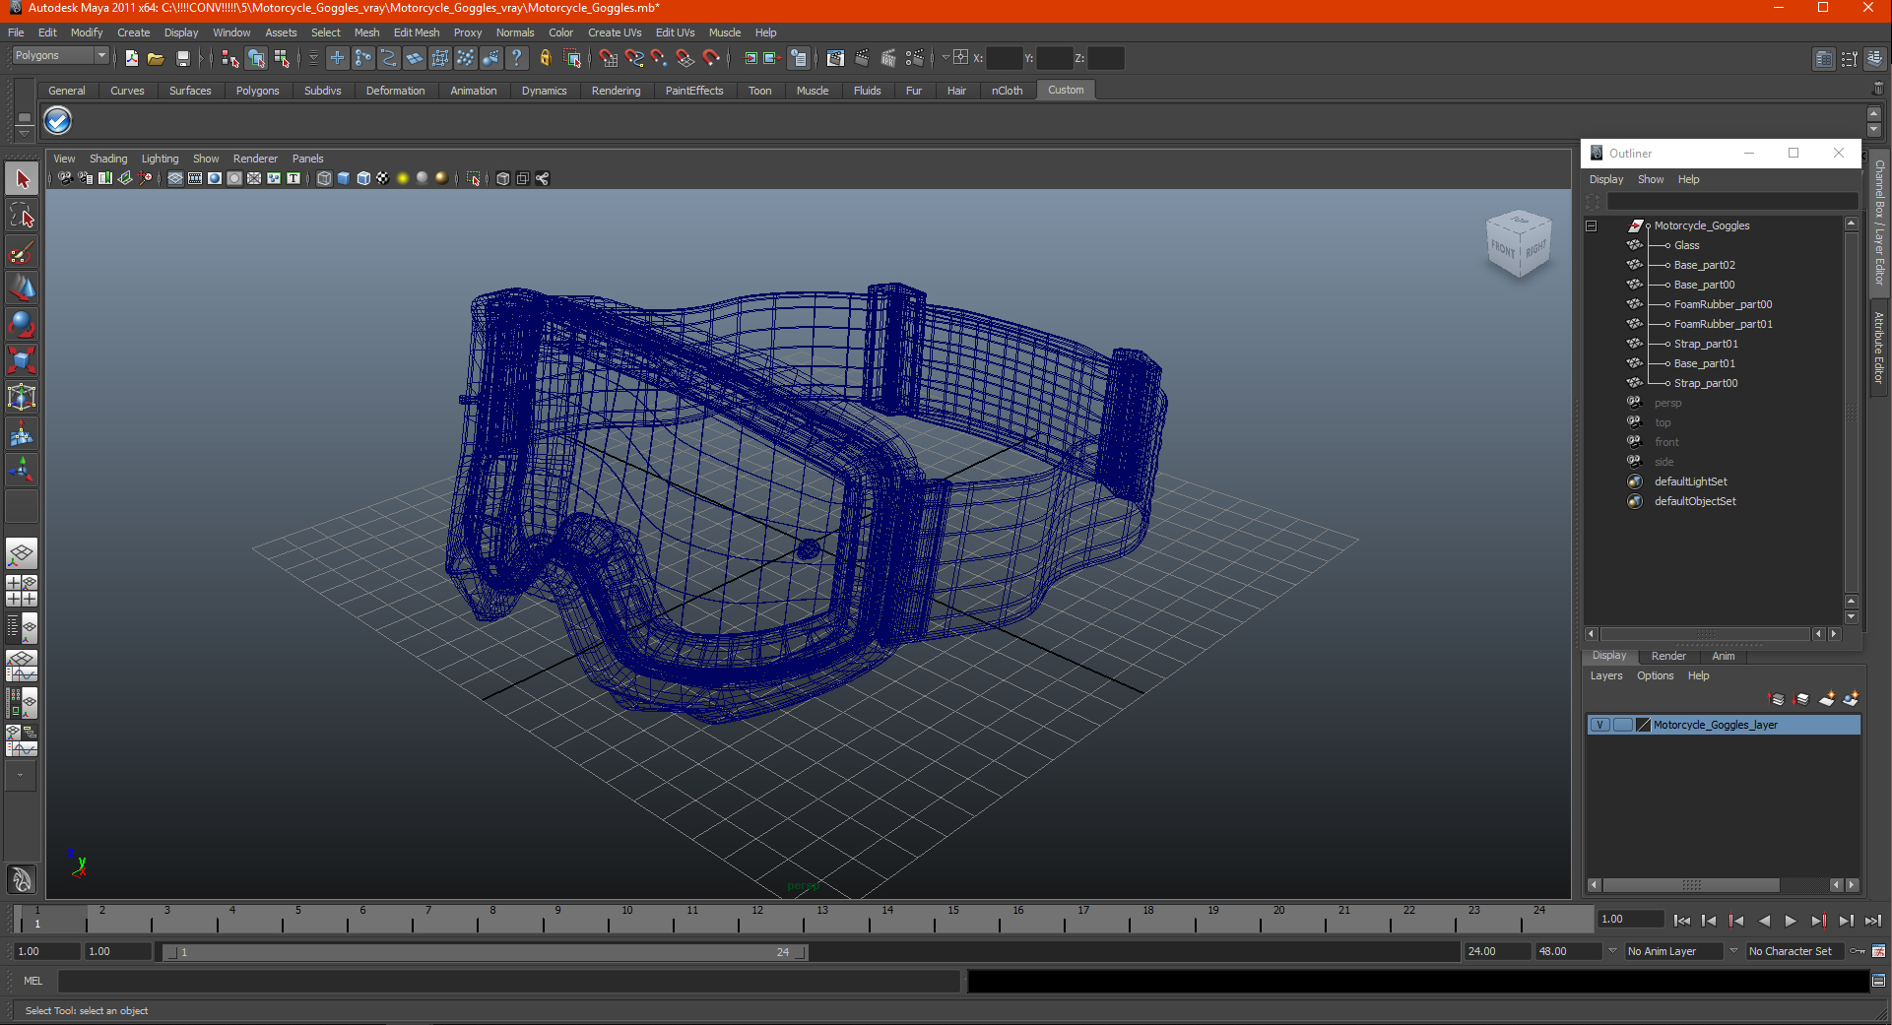Viewport: 1892px width, 1025px height.
Task: Collapse the Motorcycle_Goggles tree in Outliner
Action: [1592, 225]
